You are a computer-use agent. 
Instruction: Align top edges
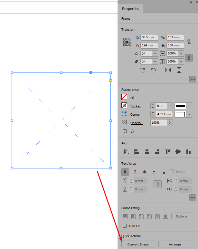point(168,152)
